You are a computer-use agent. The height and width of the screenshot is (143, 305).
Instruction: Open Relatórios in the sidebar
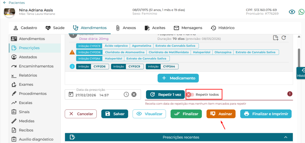click(x=35, y=75)
